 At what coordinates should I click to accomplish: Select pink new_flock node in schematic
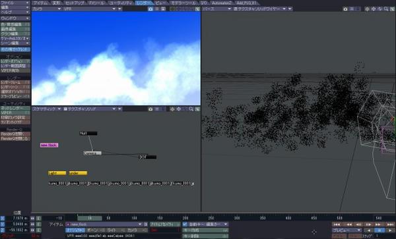point(49,146)
